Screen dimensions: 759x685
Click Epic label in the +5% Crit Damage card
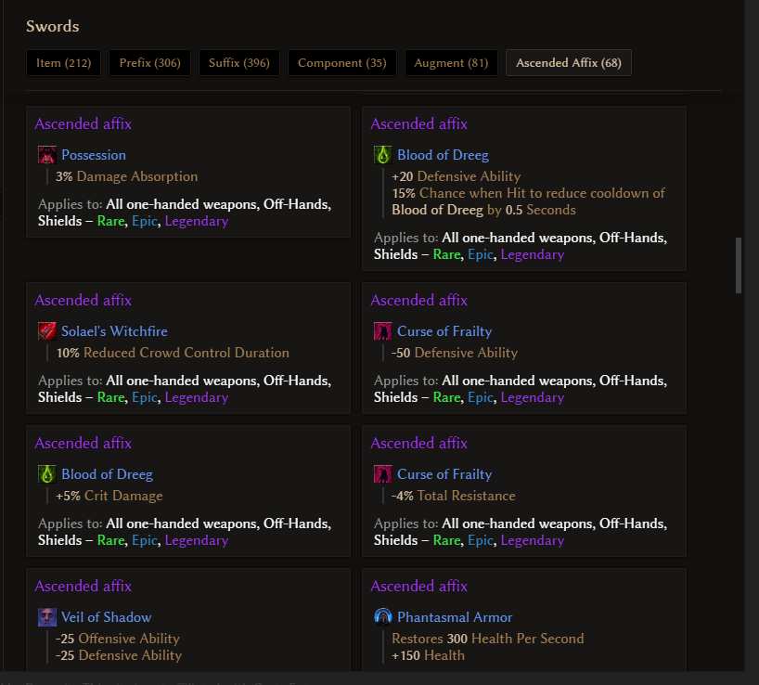[x=145, y=540]
